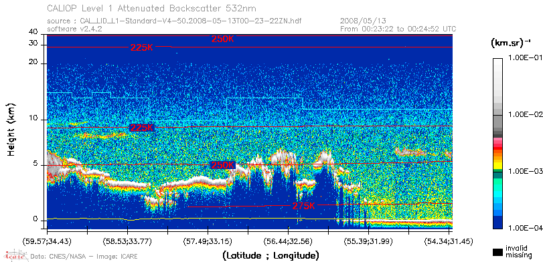Click the '250K' label at plot top

pyautogui.click(x=223, y=39)
